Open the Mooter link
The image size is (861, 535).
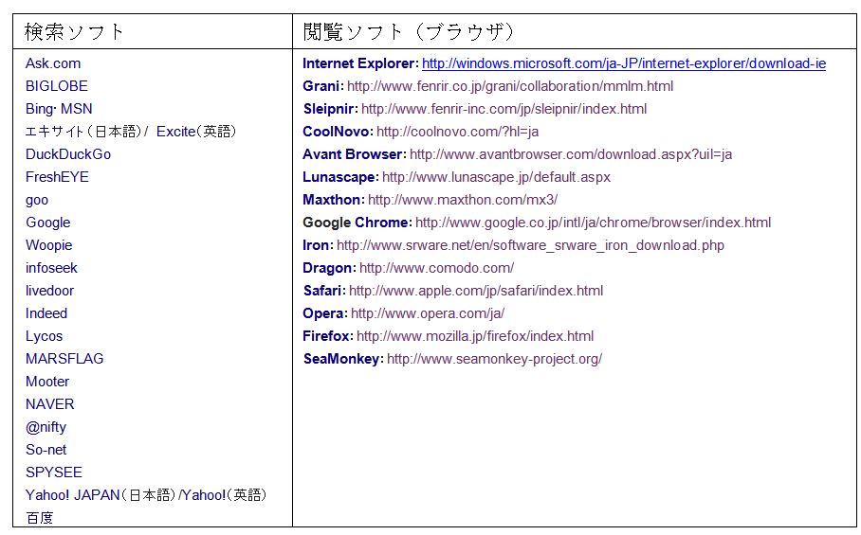click(x=47, y=382)
